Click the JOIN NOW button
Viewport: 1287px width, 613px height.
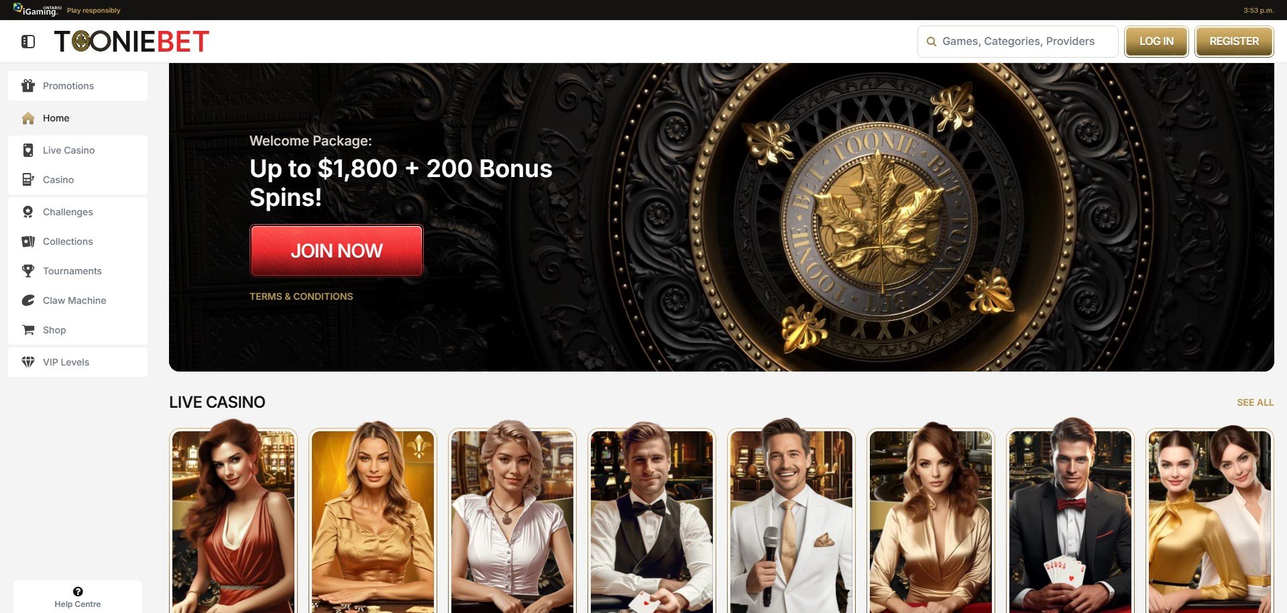337,250
